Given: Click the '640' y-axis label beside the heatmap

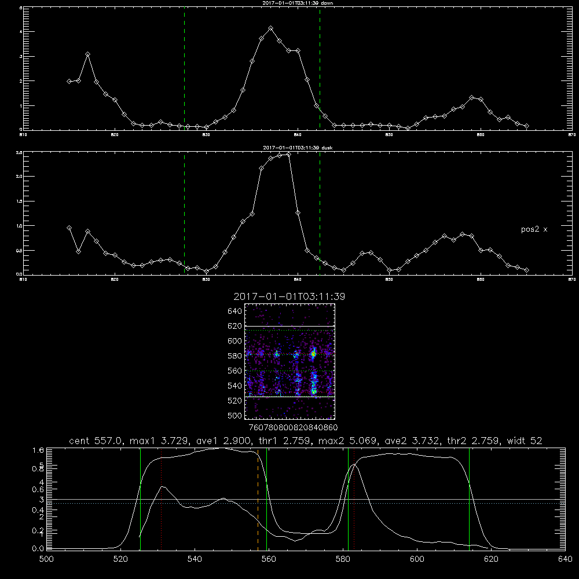Looking at the screenshot, I should [x=235, y=311].
